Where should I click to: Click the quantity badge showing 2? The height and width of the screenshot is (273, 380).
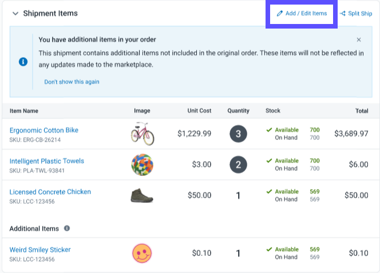pyautogui.click(x=238, y=164)
